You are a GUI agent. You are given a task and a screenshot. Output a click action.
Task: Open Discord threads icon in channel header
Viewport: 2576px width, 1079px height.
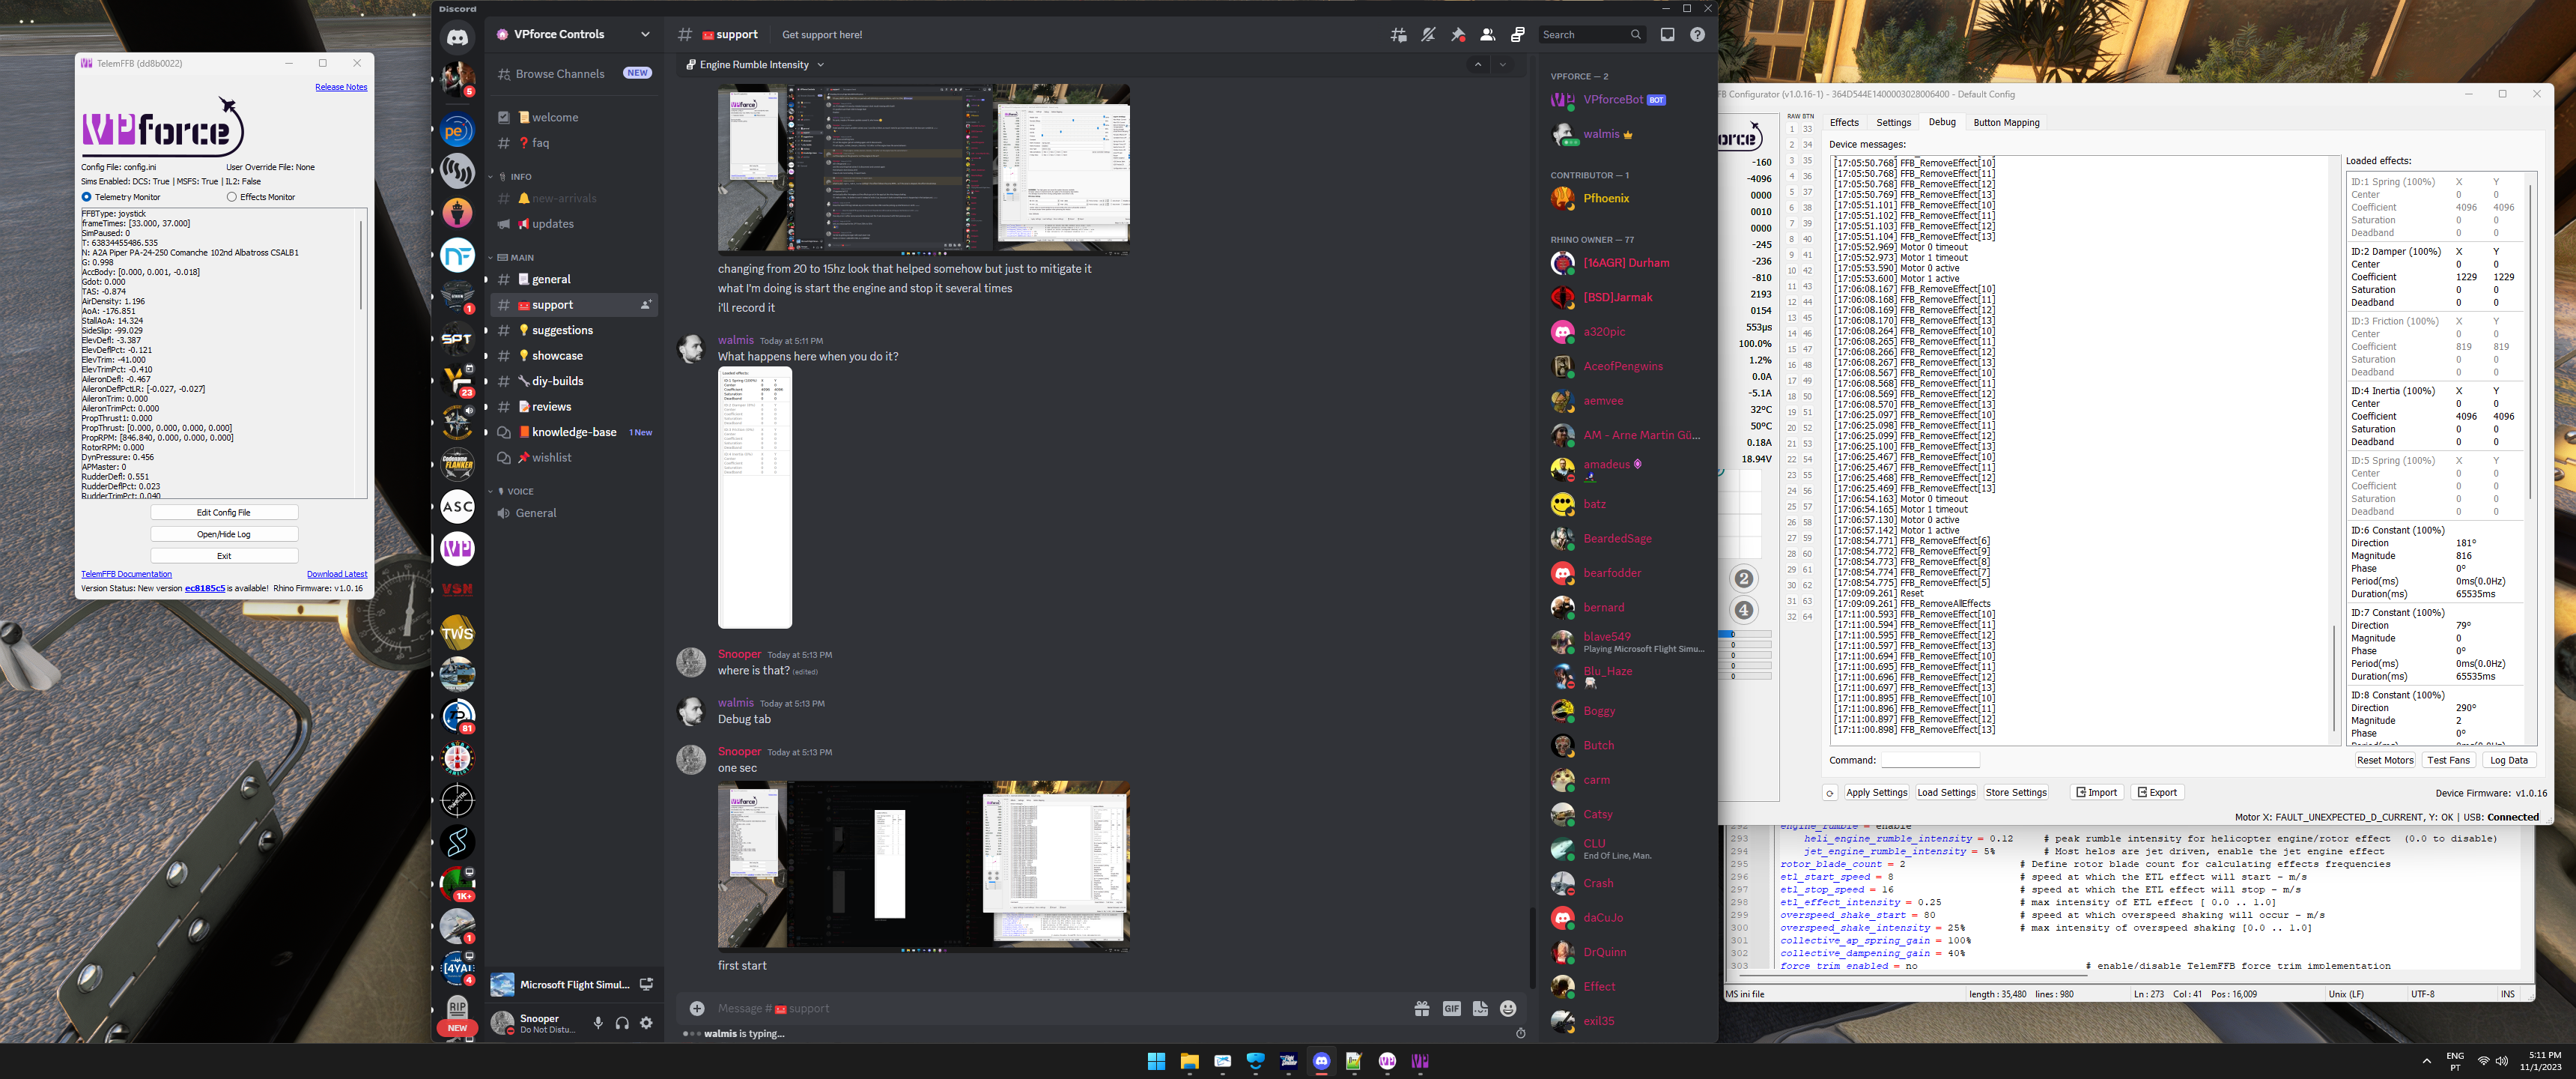1398,35
